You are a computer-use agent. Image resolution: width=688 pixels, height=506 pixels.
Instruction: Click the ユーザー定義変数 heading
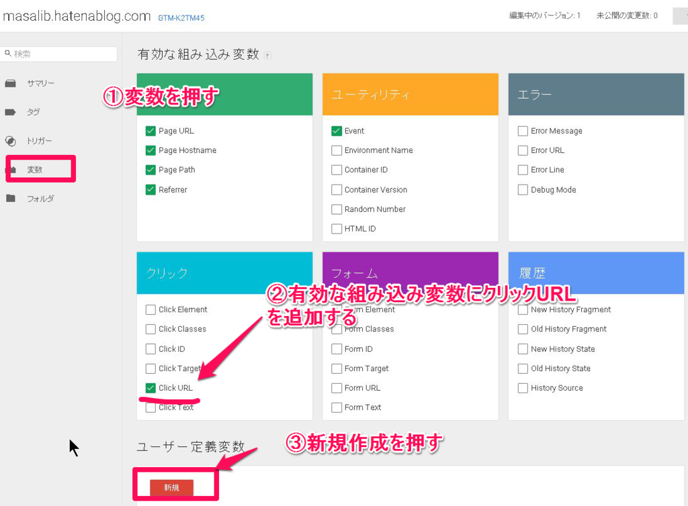[190, 447]
